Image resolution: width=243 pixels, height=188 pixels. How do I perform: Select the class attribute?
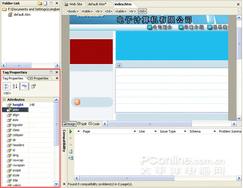pyautogui.click(x=16, y=130)
